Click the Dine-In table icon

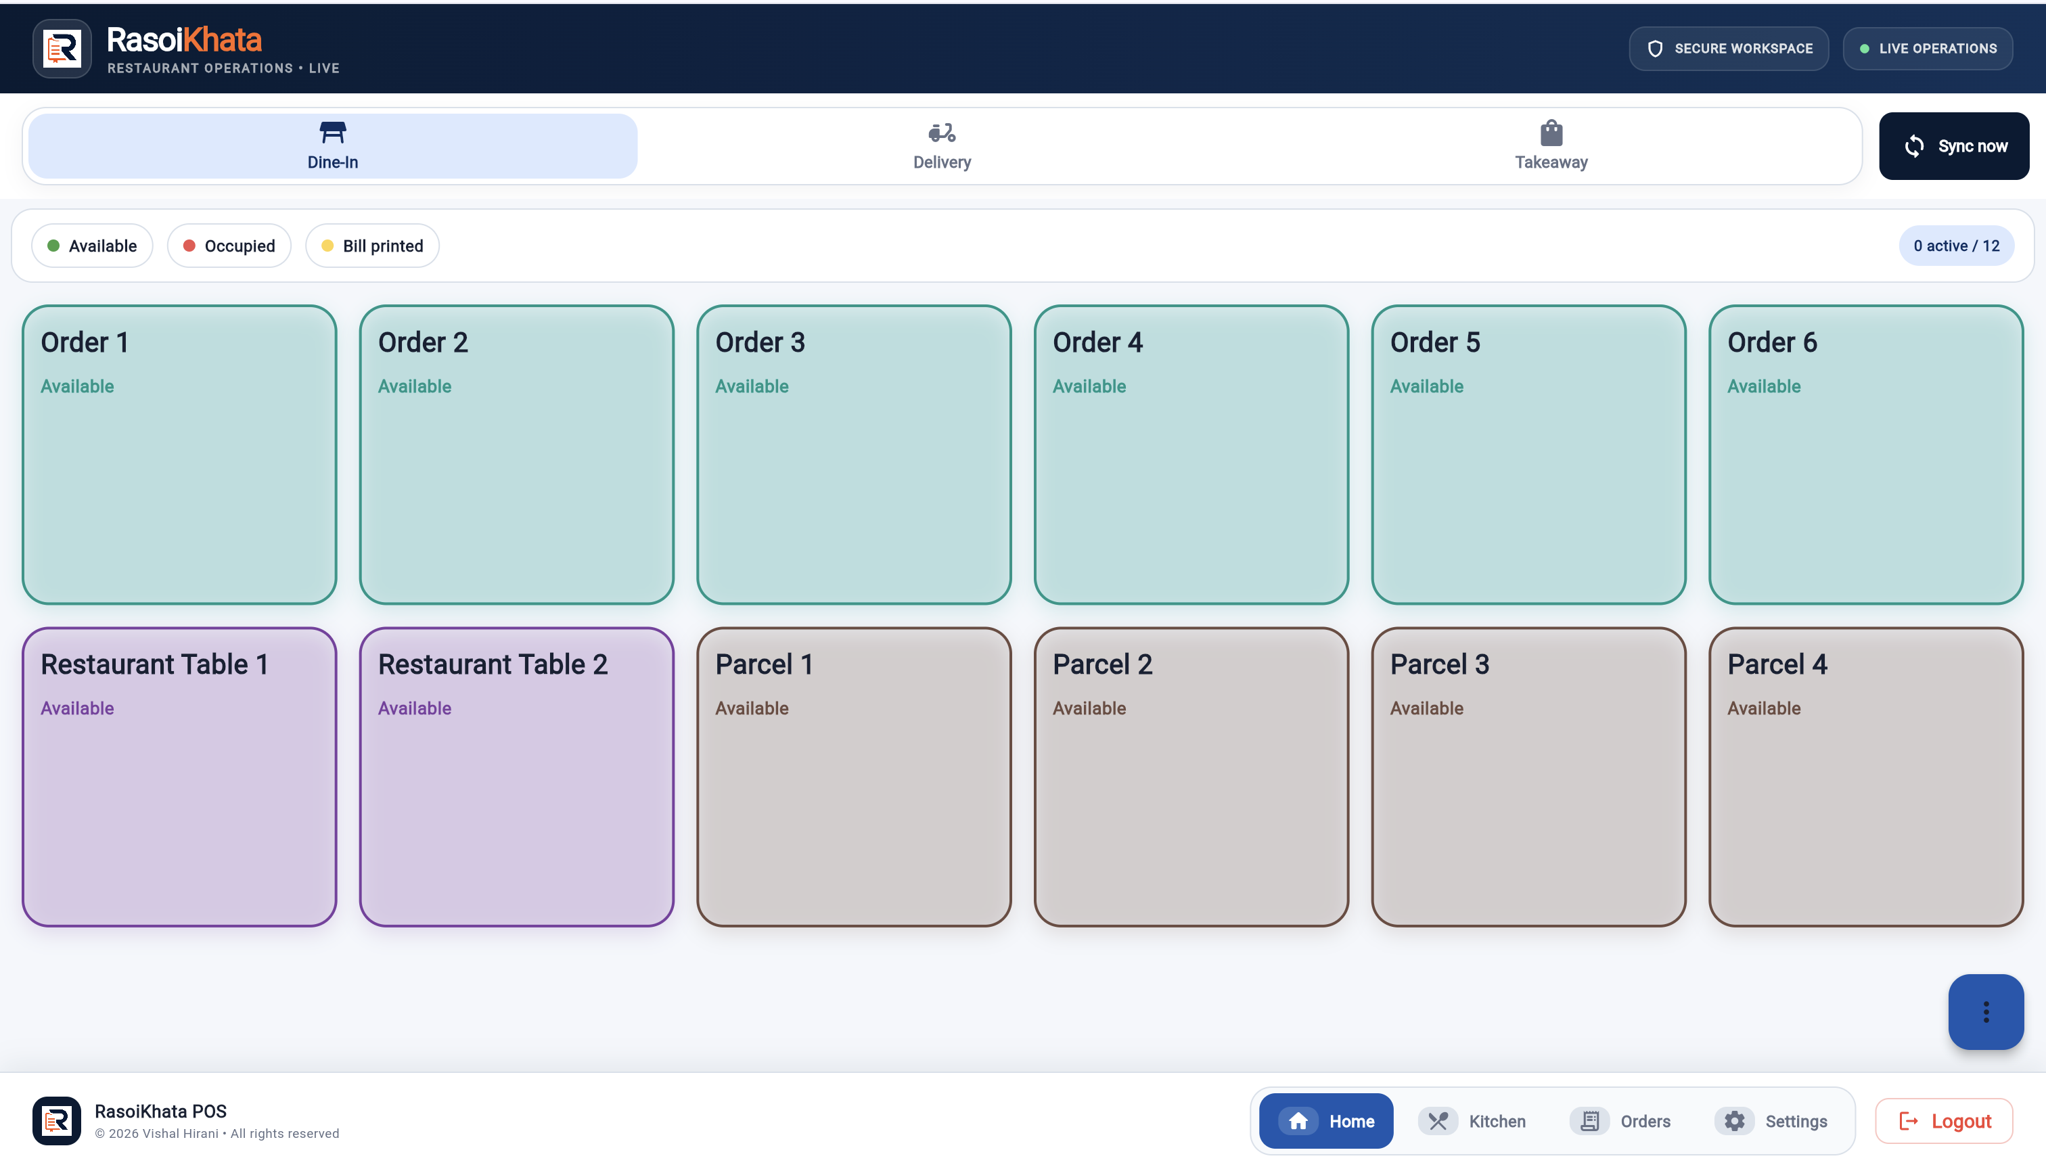332,133
